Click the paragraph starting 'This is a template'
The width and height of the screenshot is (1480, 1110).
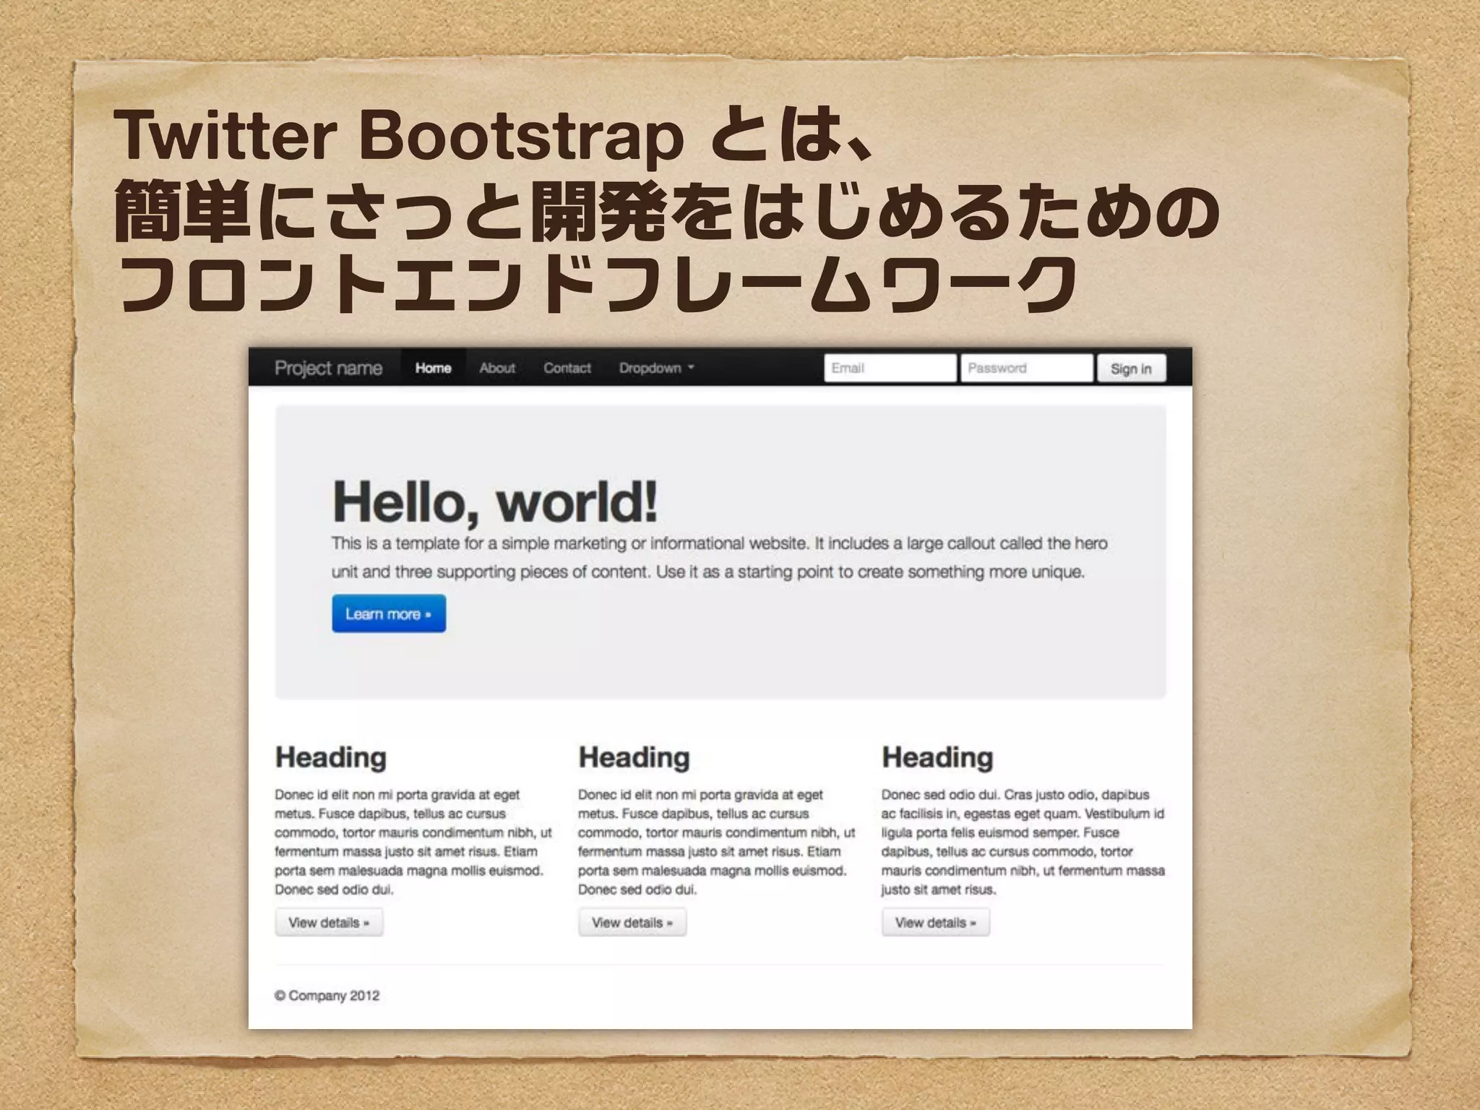click(720, 557)
